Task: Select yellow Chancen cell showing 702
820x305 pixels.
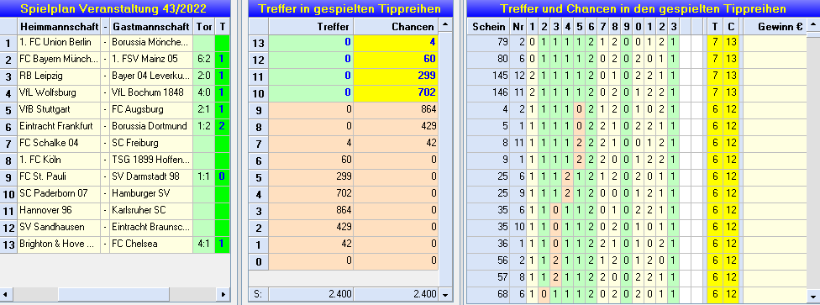Action: [396, 92]
